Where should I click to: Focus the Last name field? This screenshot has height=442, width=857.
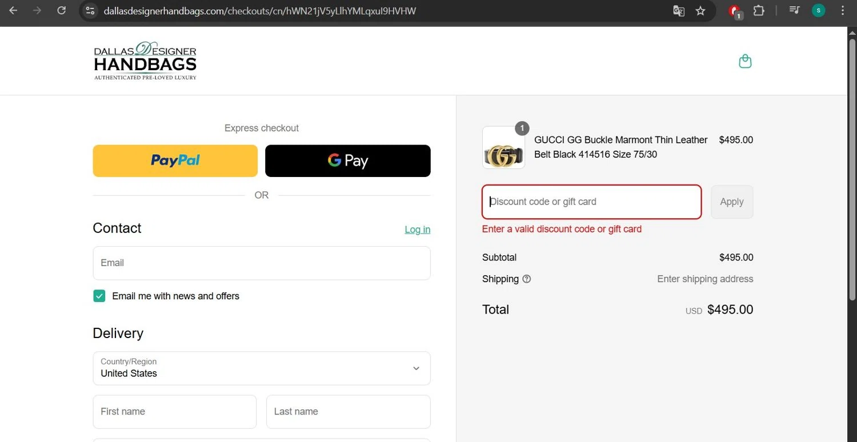tap(348, 412)
